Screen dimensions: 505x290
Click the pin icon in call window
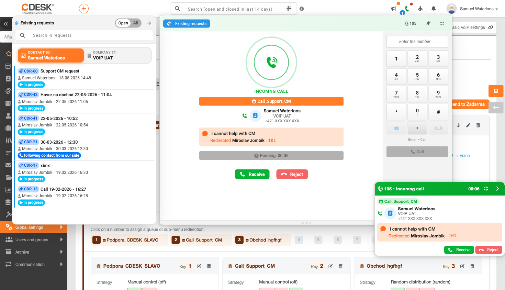428,23
